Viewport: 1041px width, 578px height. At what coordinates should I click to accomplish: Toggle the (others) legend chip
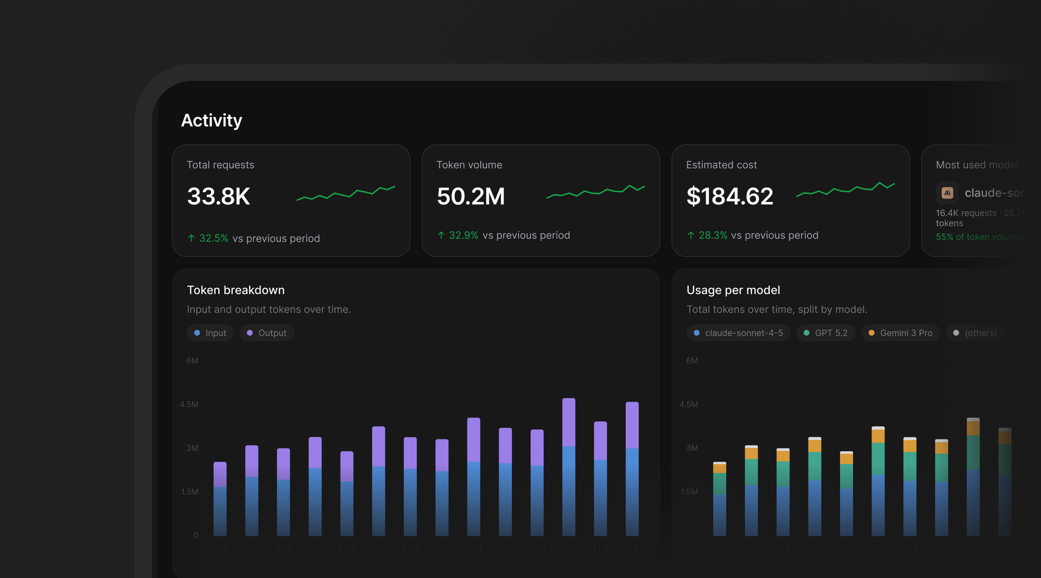975,333
